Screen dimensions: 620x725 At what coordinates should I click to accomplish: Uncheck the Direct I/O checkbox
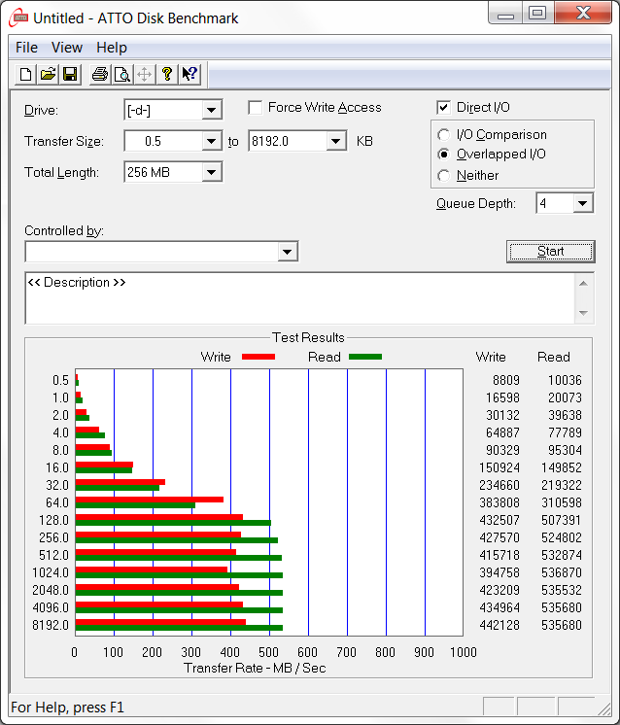(x=444, y=108)
